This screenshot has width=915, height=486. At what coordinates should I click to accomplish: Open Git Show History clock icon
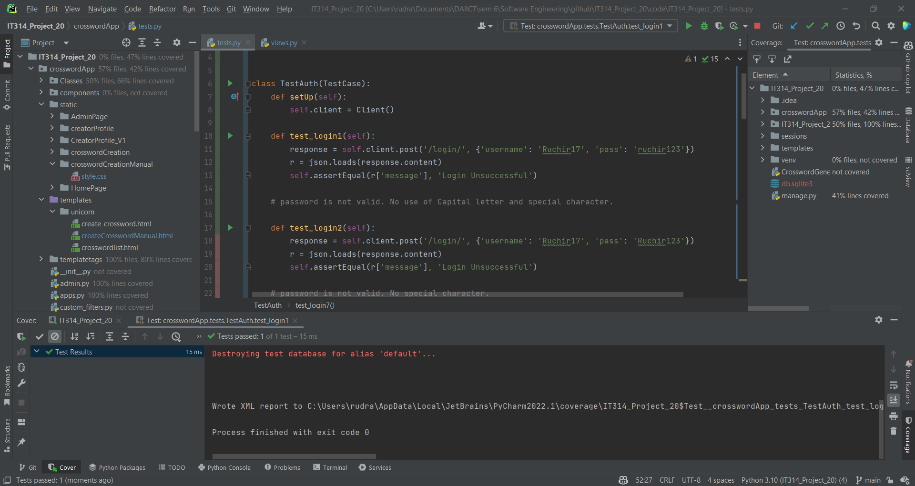(x=841, y=26)
